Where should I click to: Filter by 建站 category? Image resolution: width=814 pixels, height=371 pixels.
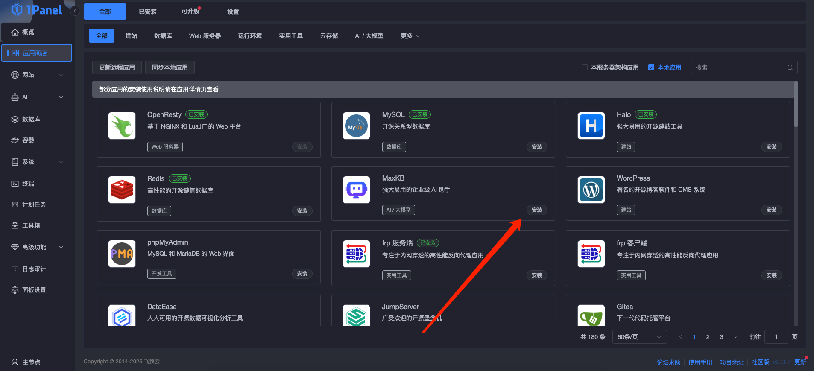point(131,36)
